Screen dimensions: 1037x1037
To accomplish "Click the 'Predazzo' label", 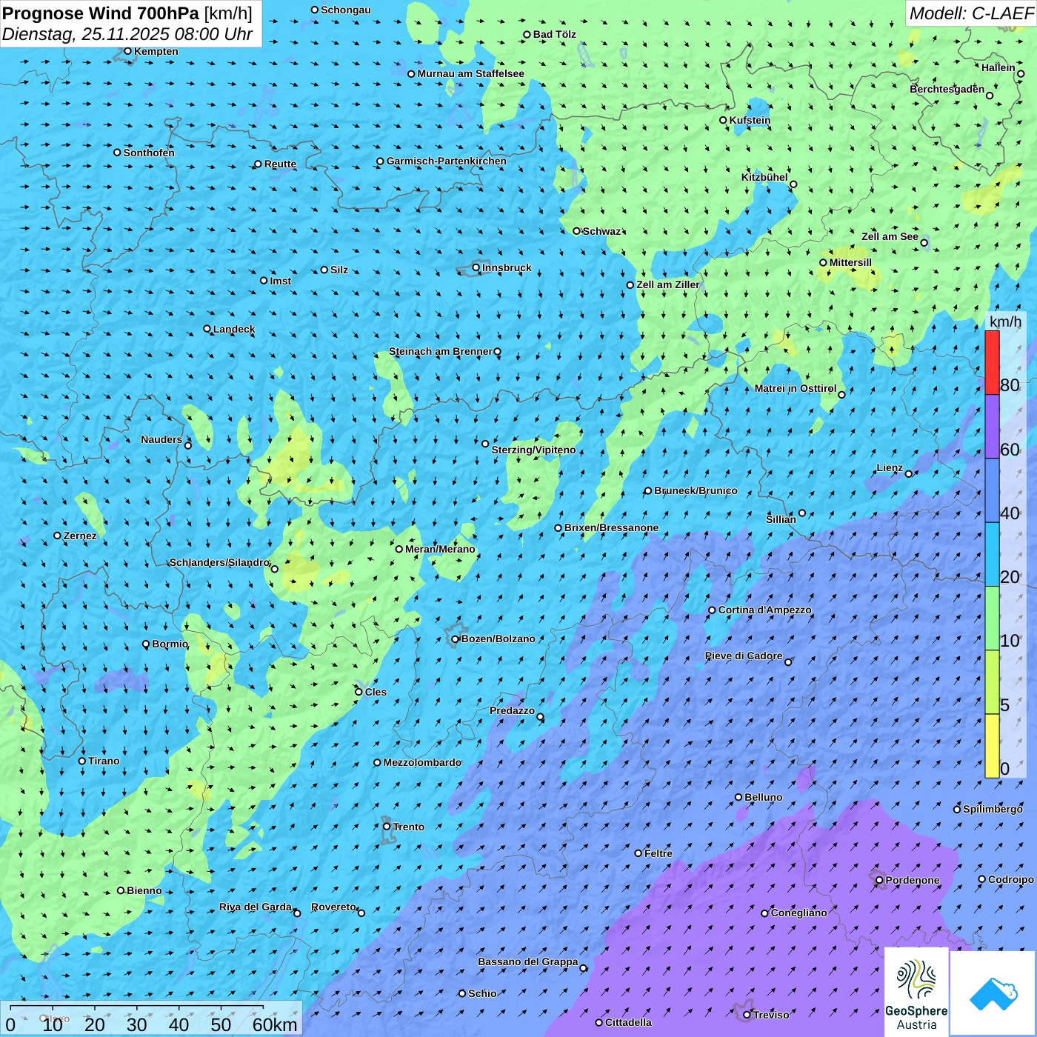I will pyautogui.click(x=512, y=710).
